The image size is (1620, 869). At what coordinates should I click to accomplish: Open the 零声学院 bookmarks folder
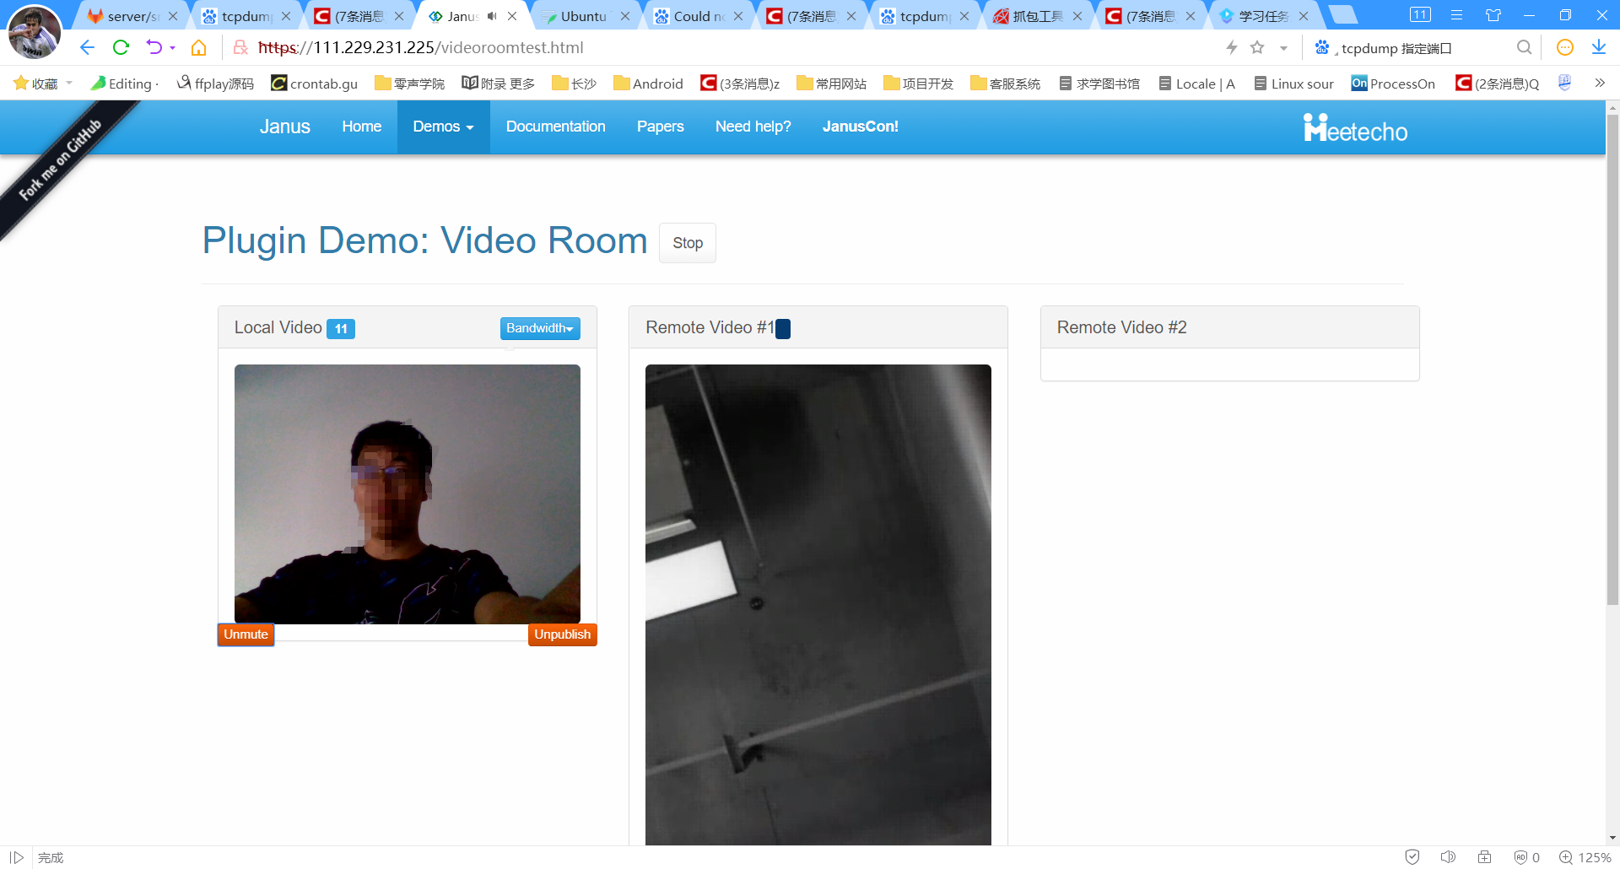pyautogui.click(x=409, y=83)
